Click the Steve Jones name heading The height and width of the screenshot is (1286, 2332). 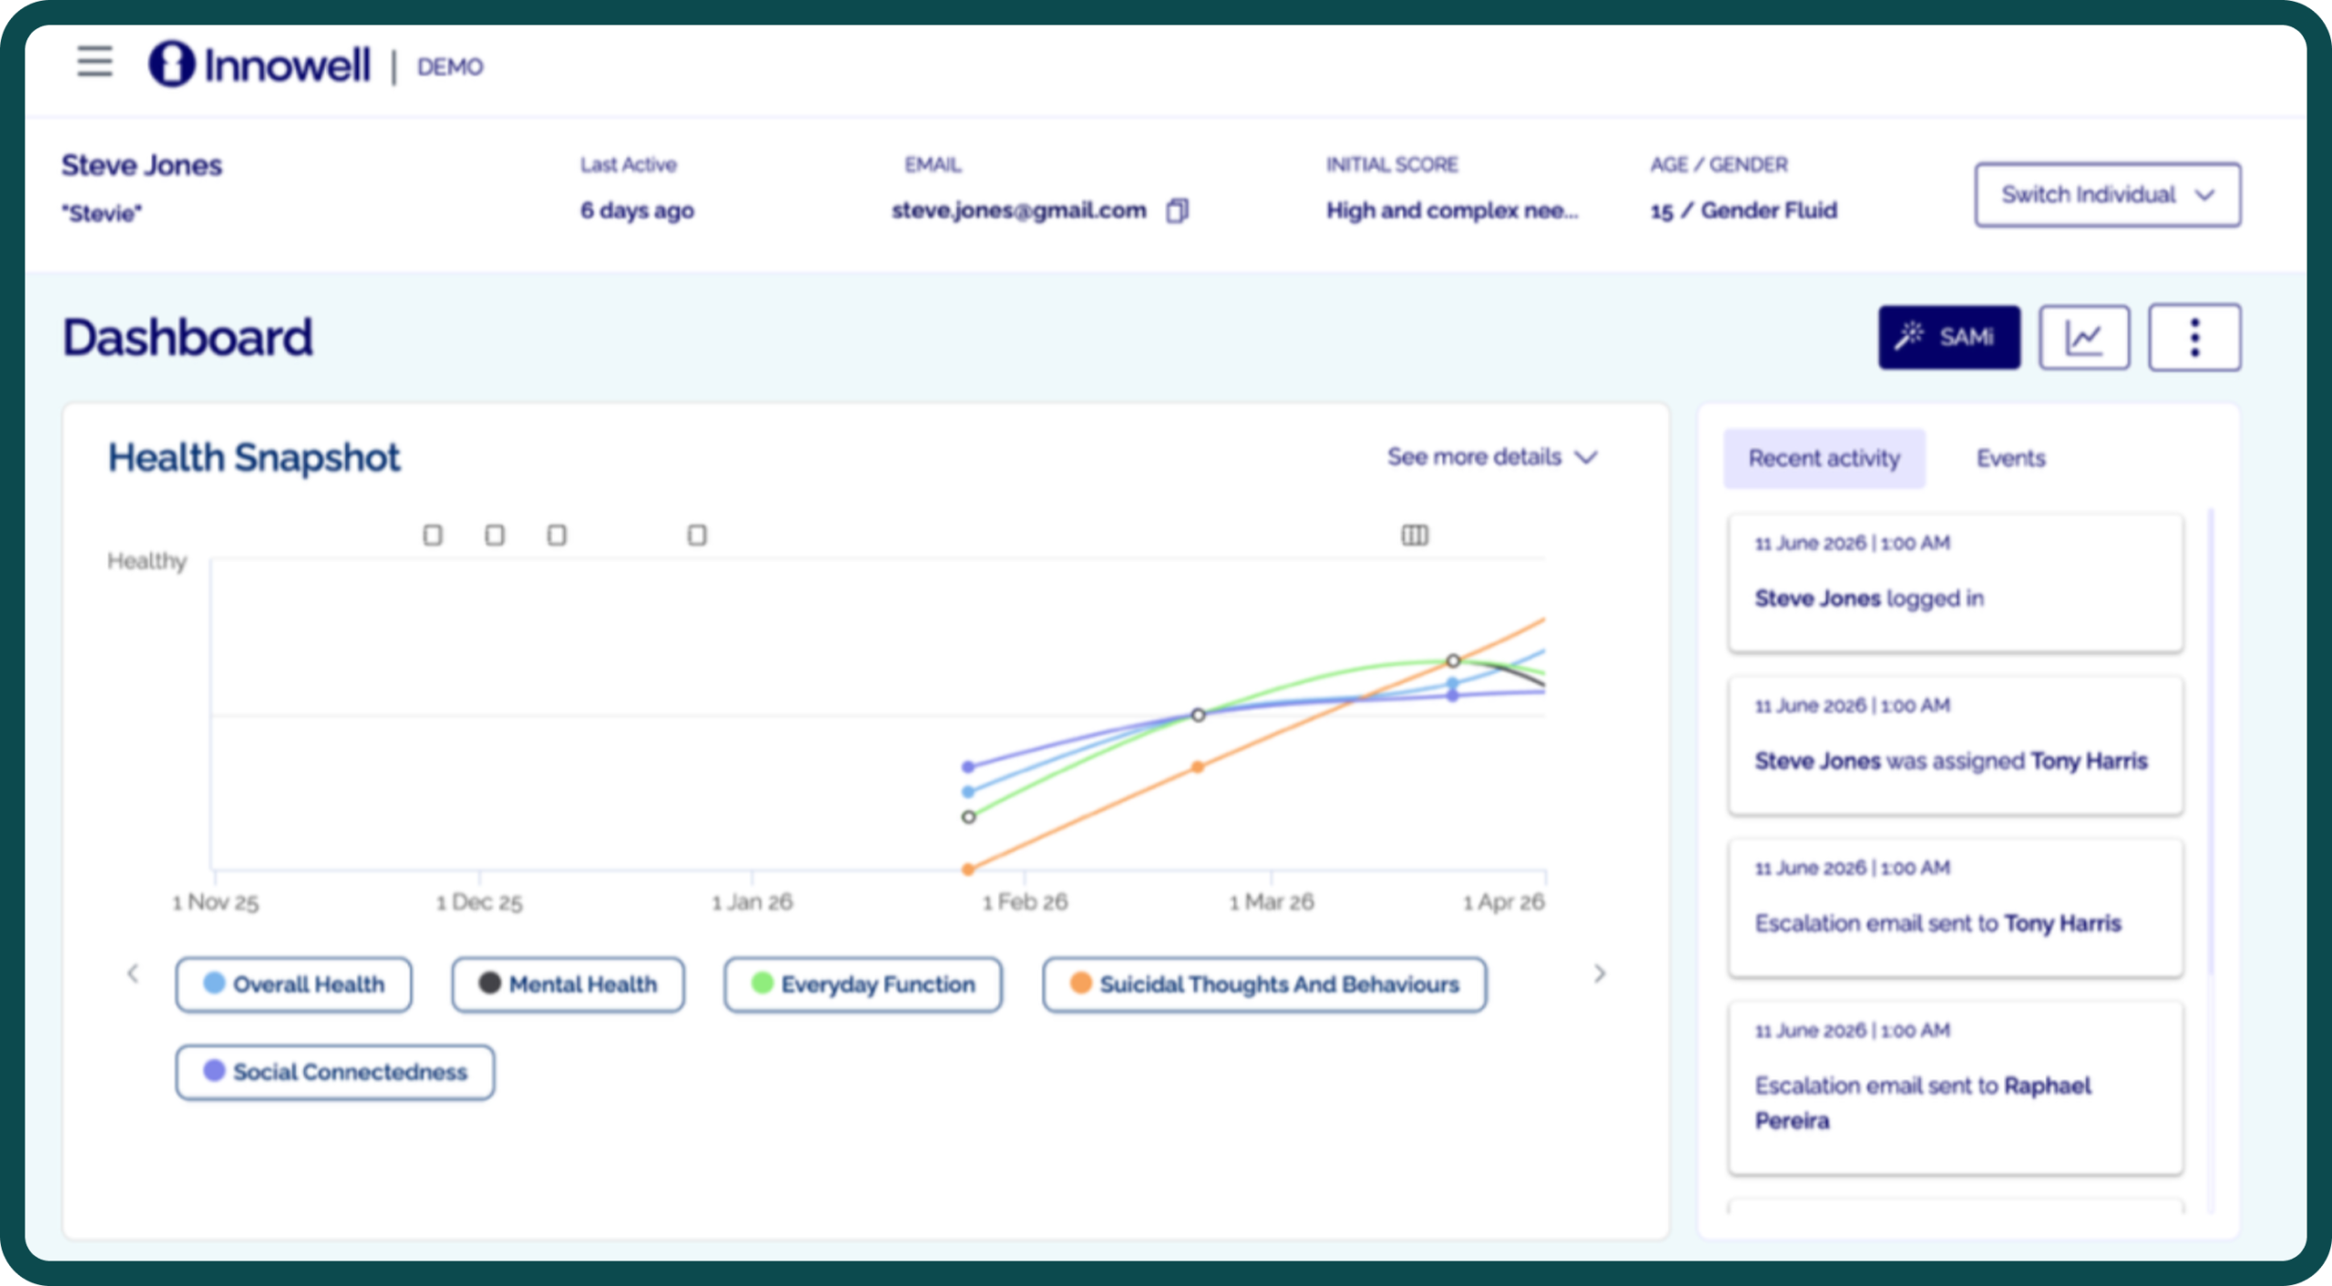[142, 165]
